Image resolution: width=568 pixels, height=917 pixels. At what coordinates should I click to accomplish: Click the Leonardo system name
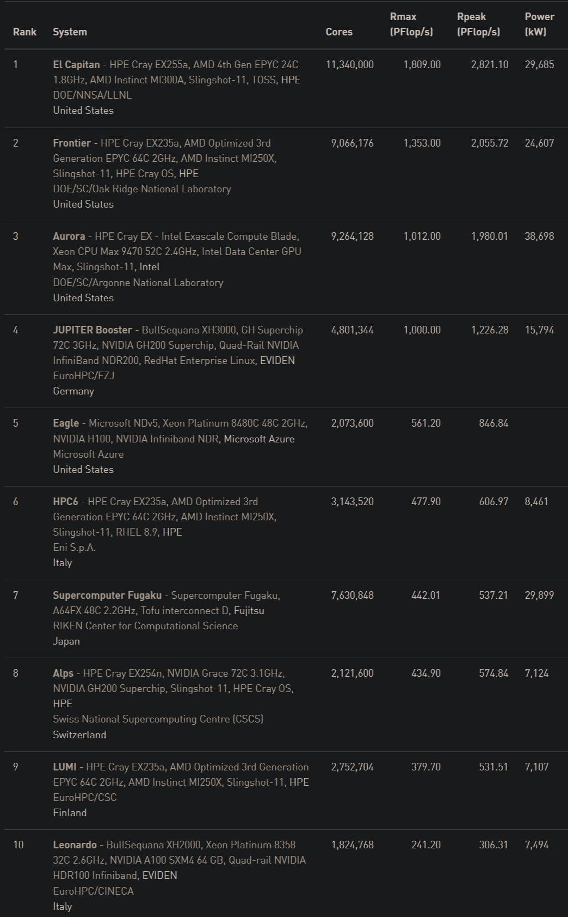(x=75, y=845)
